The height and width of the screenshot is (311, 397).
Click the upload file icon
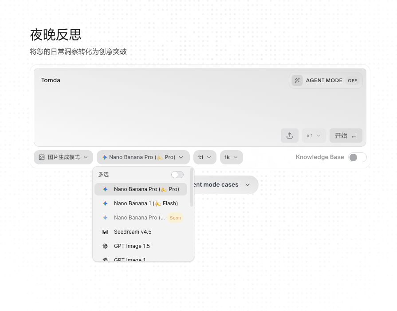[x=290, y=136]
